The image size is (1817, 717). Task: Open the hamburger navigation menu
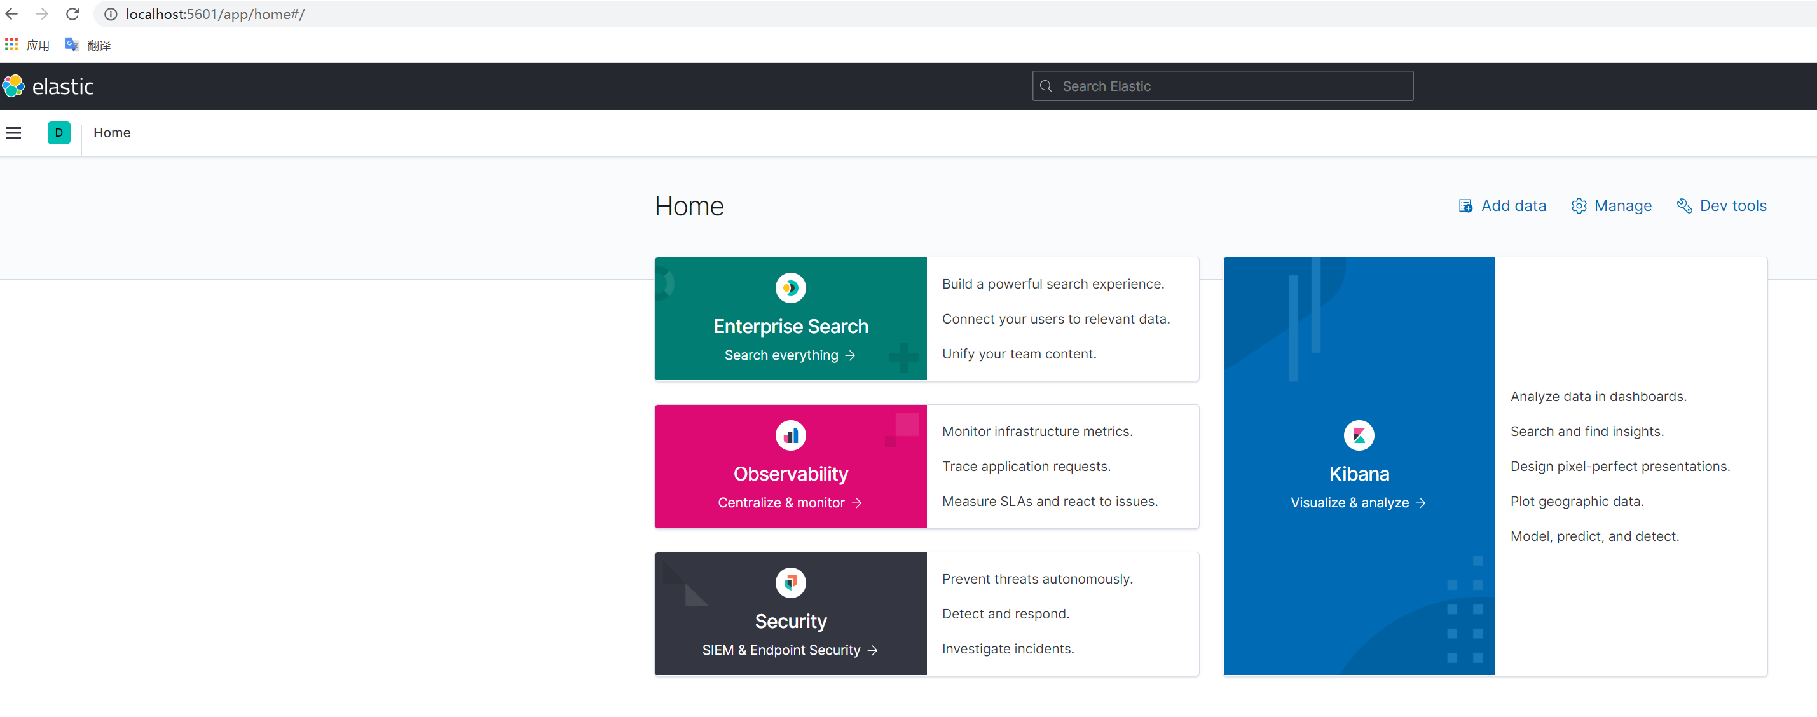[x=13, y=133]
